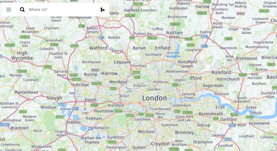Select the LHR airport icon
The image size is (277, 151).
[85, 109]
